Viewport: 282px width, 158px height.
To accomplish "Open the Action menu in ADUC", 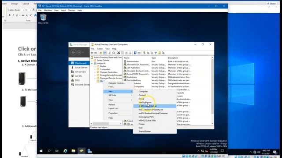I will pos(100,49).
